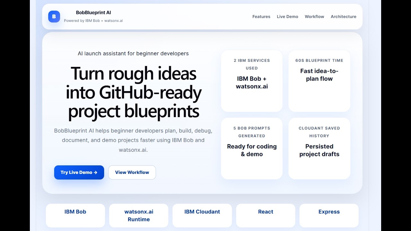This screenshot has height=231, width=411.
Task: Click the BobBlueprint AI helps description paragraph
Action: [133, 140]
